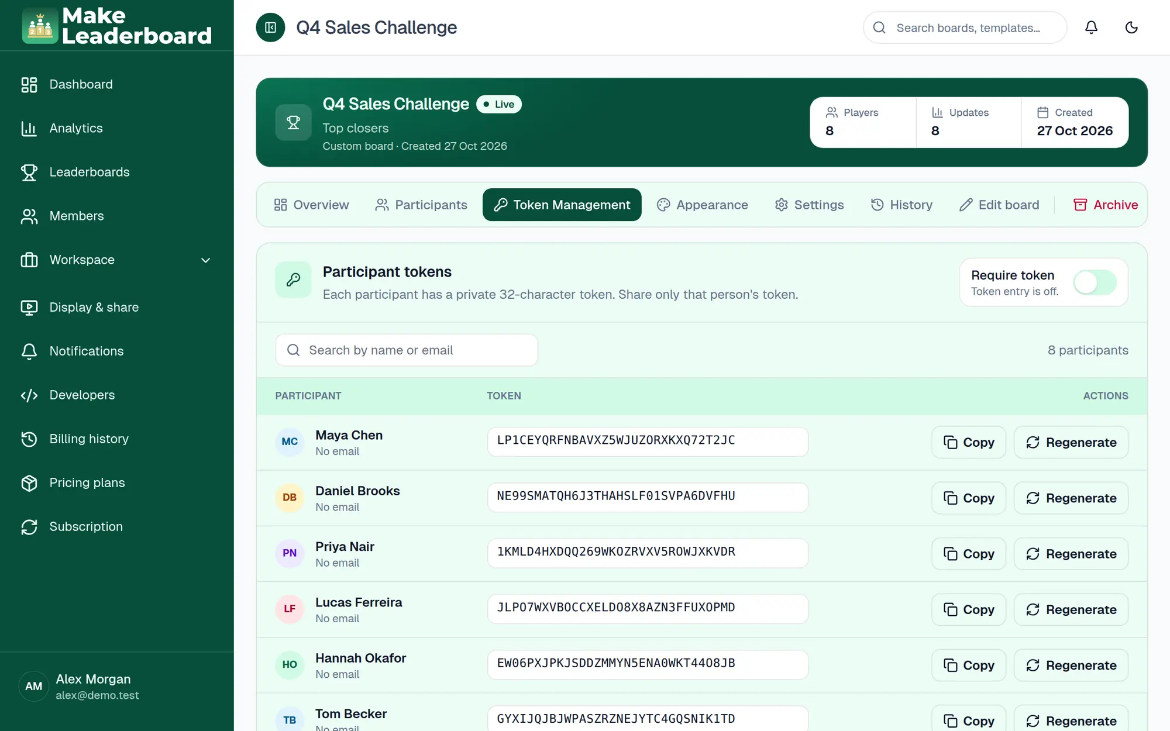This screenshot has height=731, width=1170.
Task: Open the Members section
Action: coord(117,216)
